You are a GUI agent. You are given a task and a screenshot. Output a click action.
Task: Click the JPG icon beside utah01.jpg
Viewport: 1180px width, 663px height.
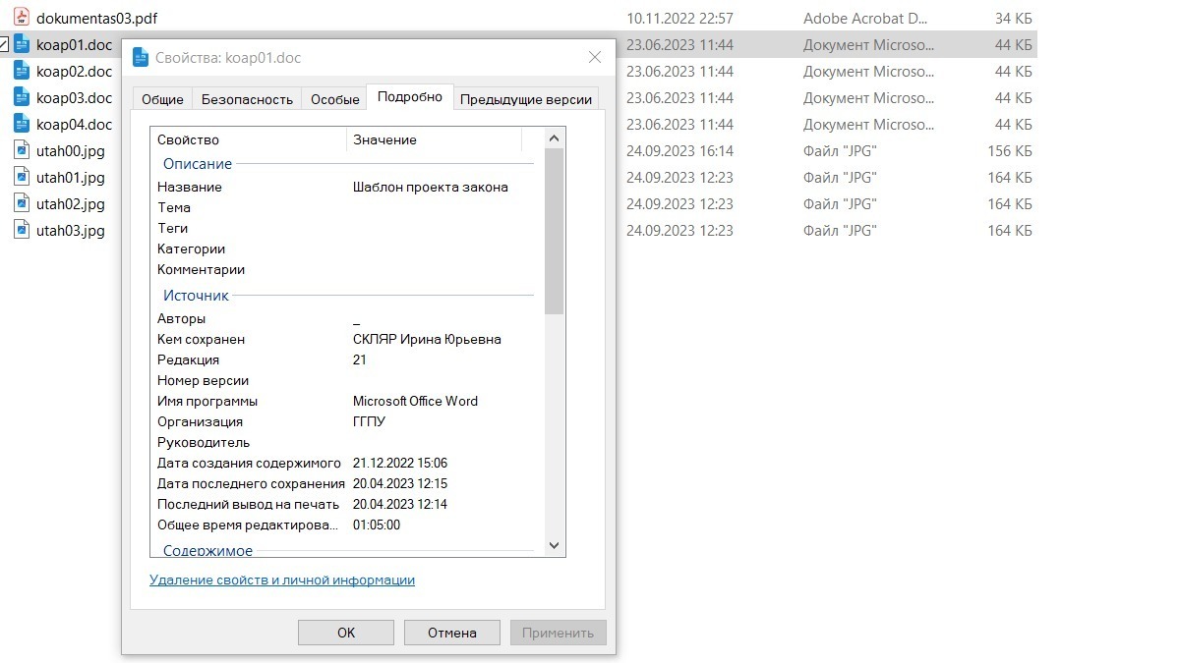pos(22,177)
